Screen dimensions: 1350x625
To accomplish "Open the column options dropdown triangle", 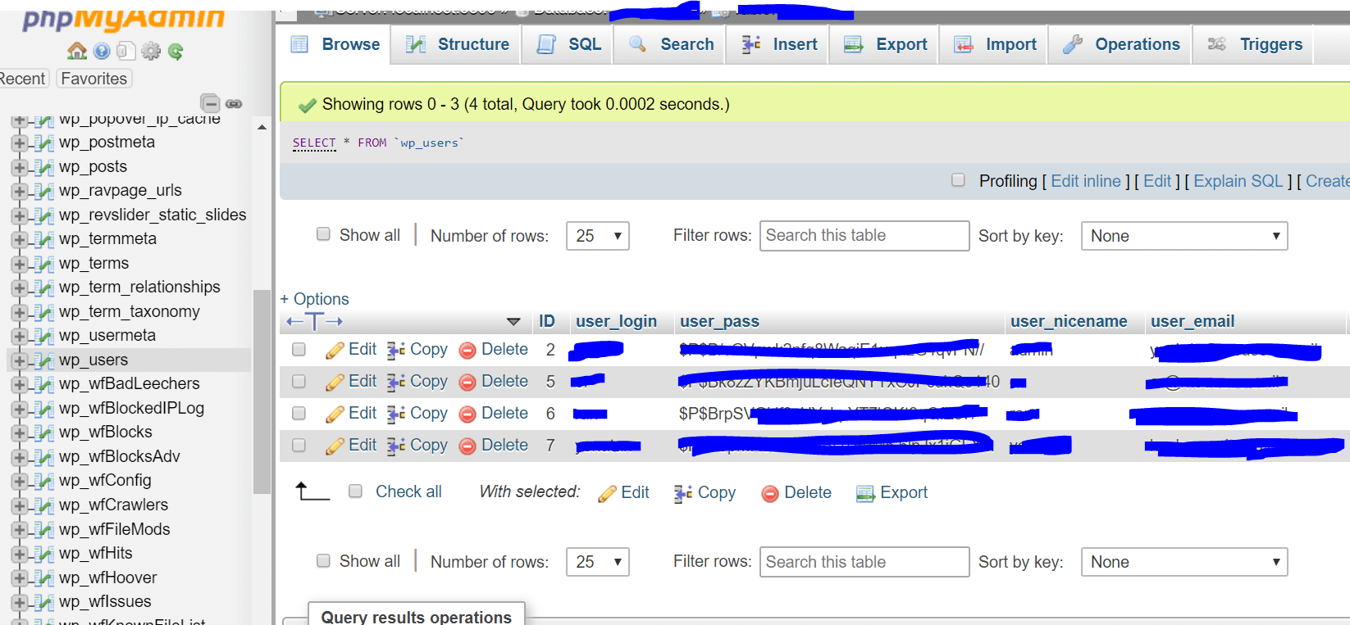I will point(513,322).
